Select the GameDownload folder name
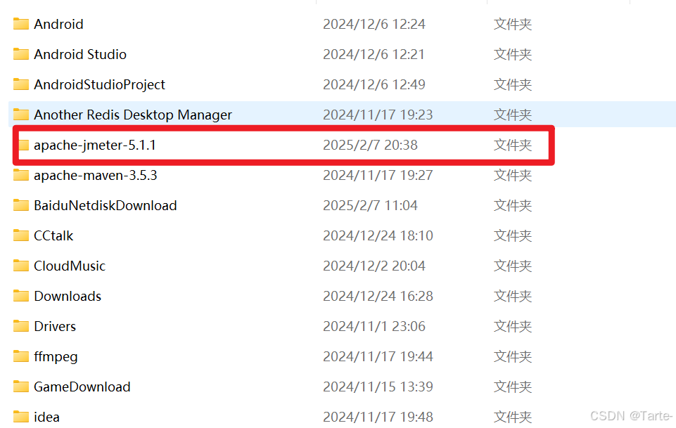This screenshot has width=676, height=428. tap(82, 387)
